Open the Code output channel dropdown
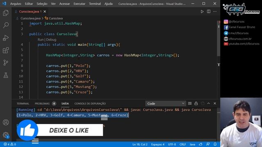The height and width of the screenshot is (147, 262). (x=165, y=103)
